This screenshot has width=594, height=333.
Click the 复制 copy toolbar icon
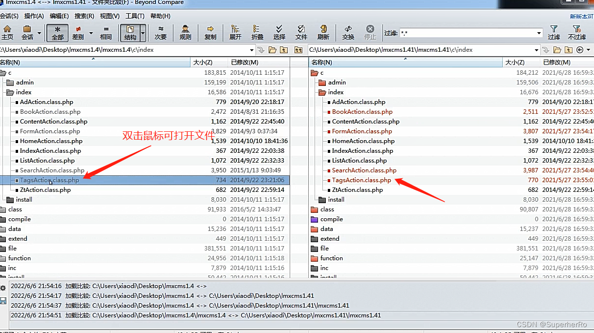[x=211, y=32]
